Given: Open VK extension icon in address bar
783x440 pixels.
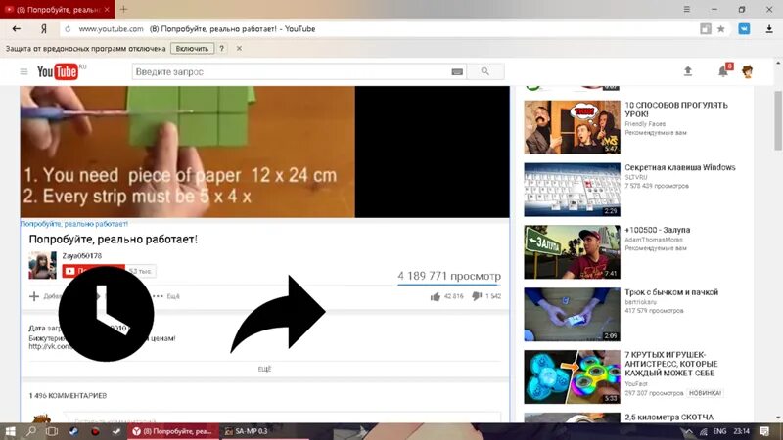Looking at the screenshot, I should [x=744, y=29].
